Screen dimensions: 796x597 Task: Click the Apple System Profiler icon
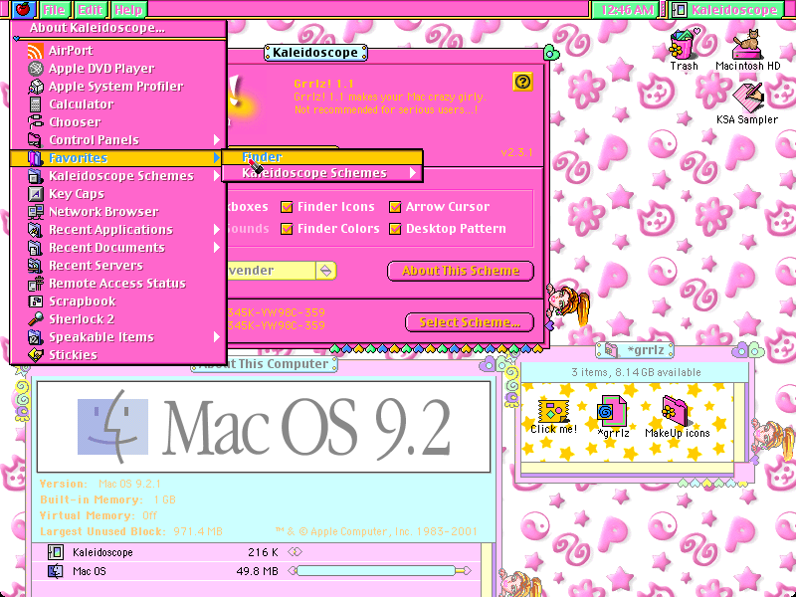35,87
